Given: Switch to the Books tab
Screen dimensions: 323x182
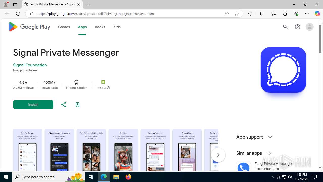Looking at the screenshot, I should pos(100,27).
